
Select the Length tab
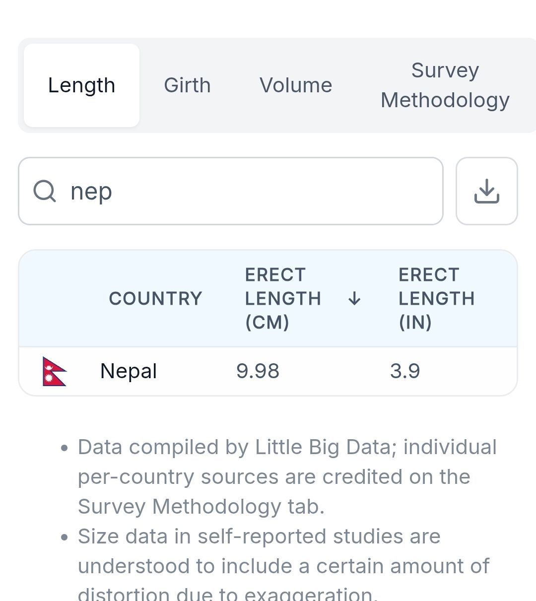pos(81,85)
